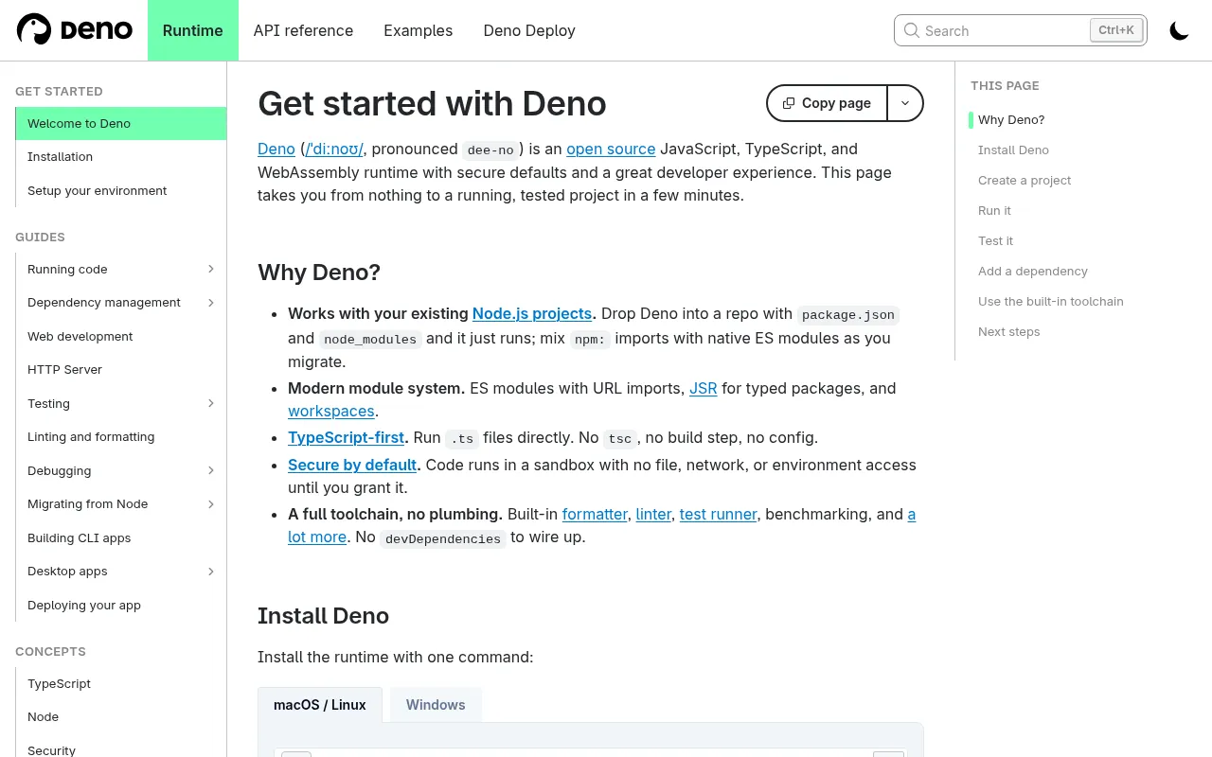1212x757 pixels.
Task: Click the Desktop apps sidebar label
Action: (x=67, y=572)
